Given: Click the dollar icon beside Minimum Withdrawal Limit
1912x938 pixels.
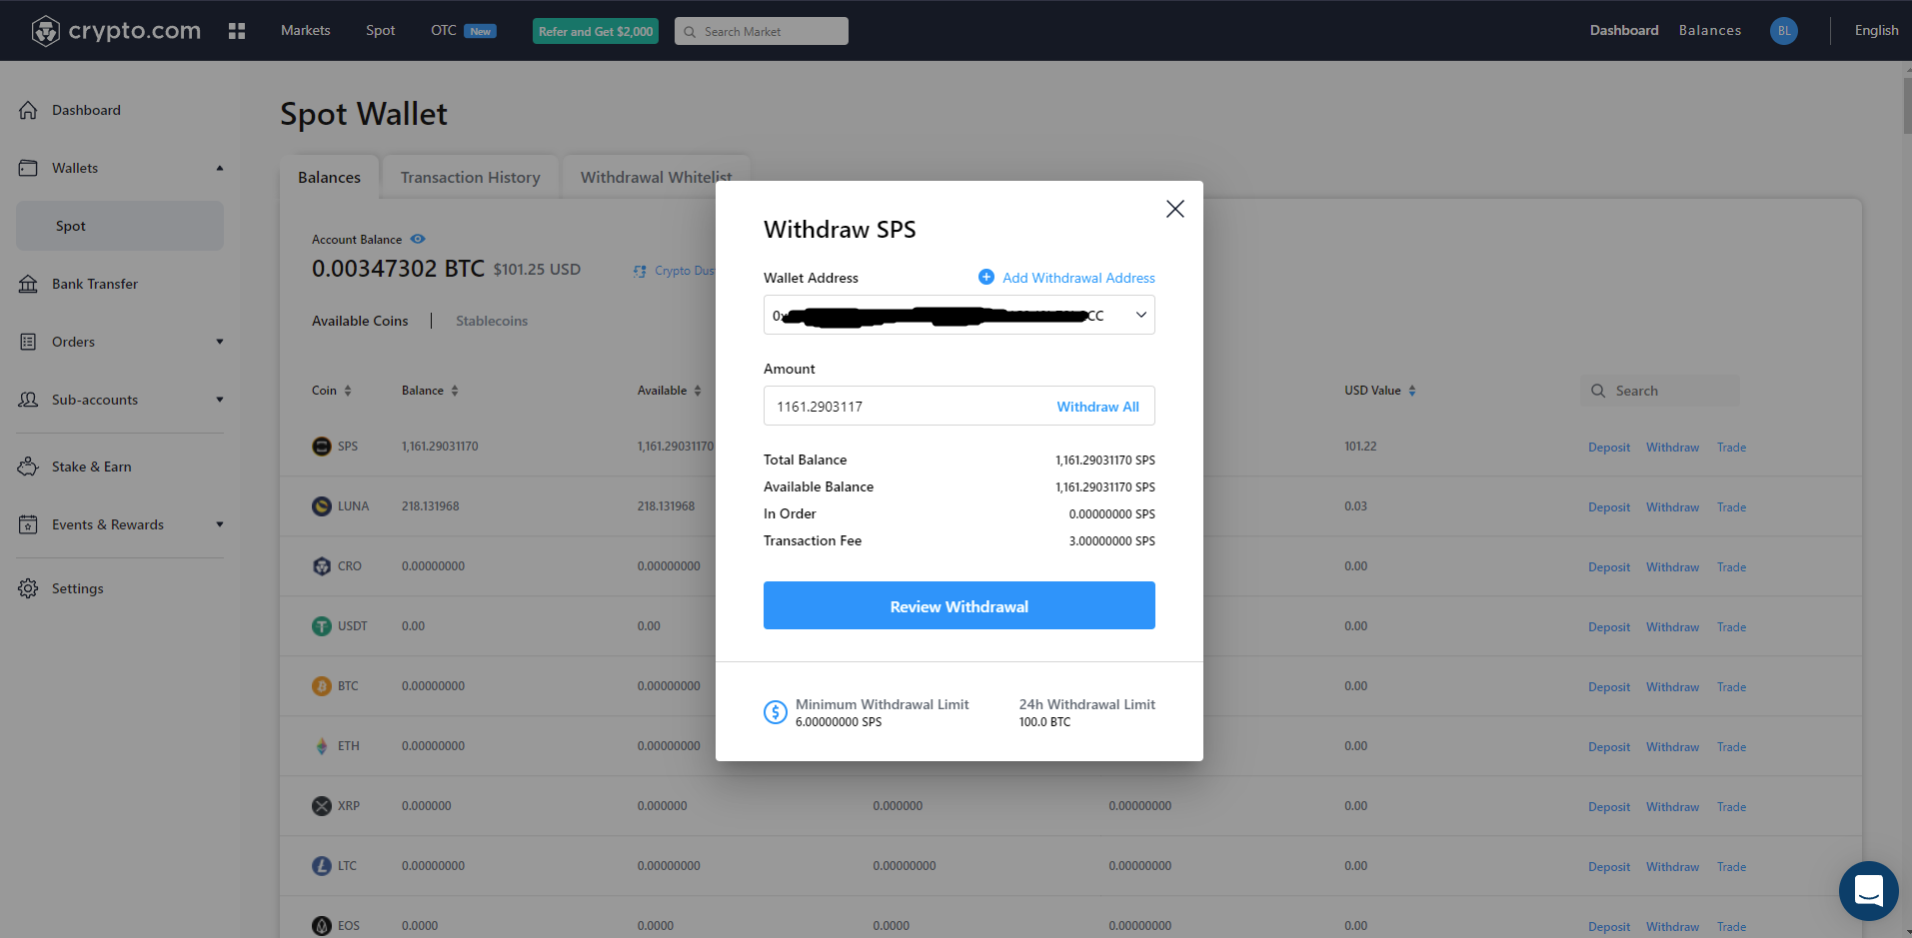Looking at the screenshot, I should (x=776, y=712).
